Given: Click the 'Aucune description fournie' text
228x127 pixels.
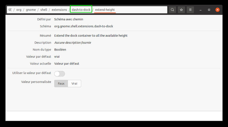Looking at the screenshot, I should pos(72,43).
